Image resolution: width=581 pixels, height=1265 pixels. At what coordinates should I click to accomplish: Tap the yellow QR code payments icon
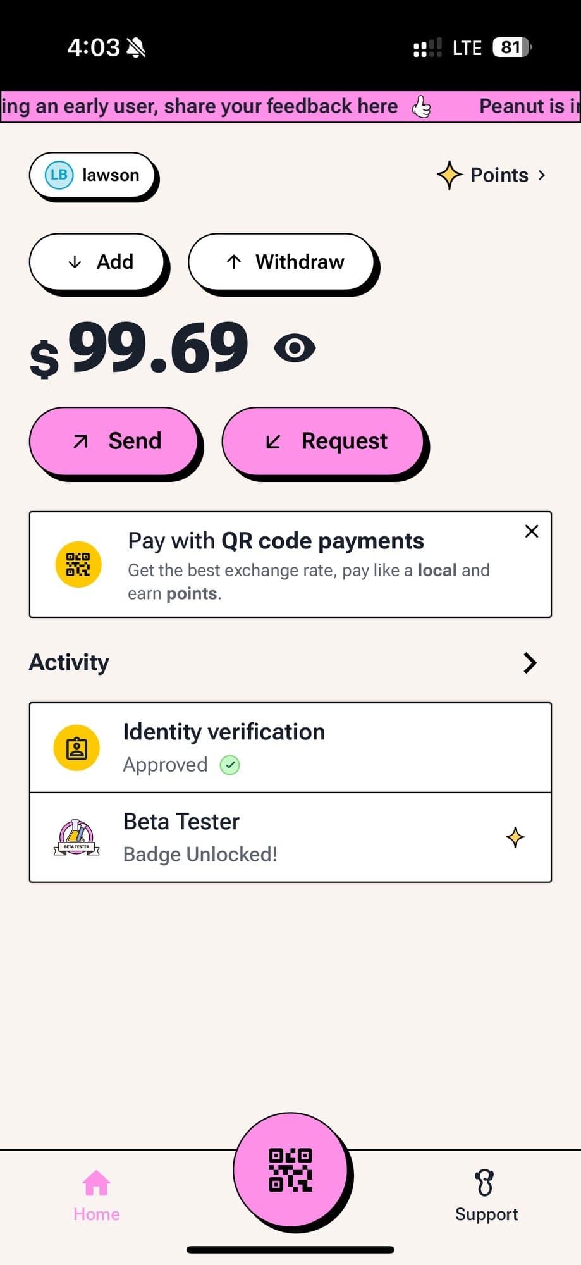pos(78,564)
